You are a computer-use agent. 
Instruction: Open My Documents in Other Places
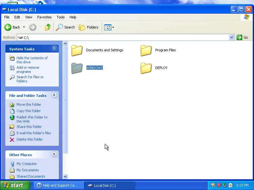click(x=28, y=170)
